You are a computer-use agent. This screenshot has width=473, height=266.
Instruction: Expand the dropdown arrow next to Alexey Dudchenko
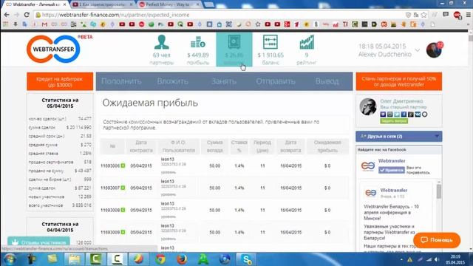tap(418, 50)
